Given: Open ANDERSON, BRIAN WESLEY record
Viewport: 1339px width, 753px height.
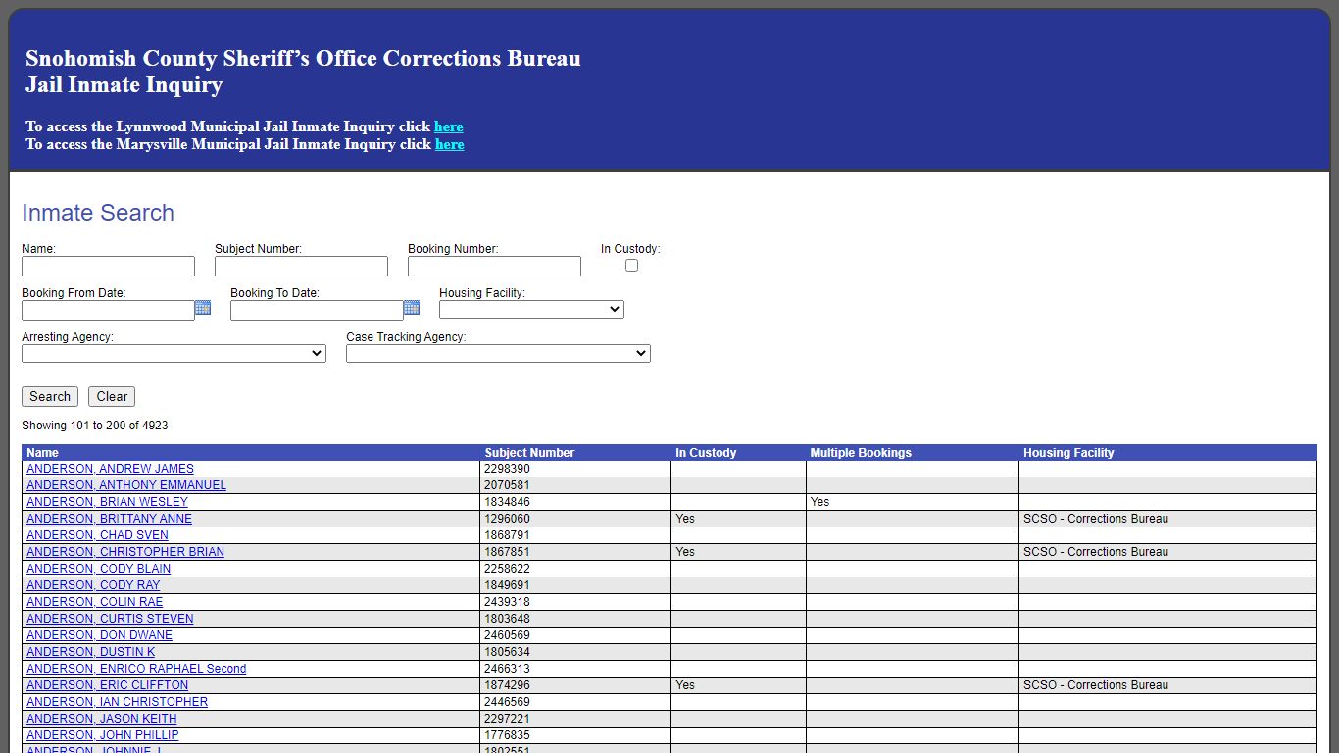Looking at the screenshot, I should point(107,502).
